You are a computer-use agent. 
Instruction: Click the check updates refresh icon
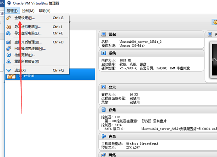pos(9,55)
